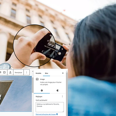
Task: Click the TEXTE ALTERNATIF label
Action: click(41, 100)
